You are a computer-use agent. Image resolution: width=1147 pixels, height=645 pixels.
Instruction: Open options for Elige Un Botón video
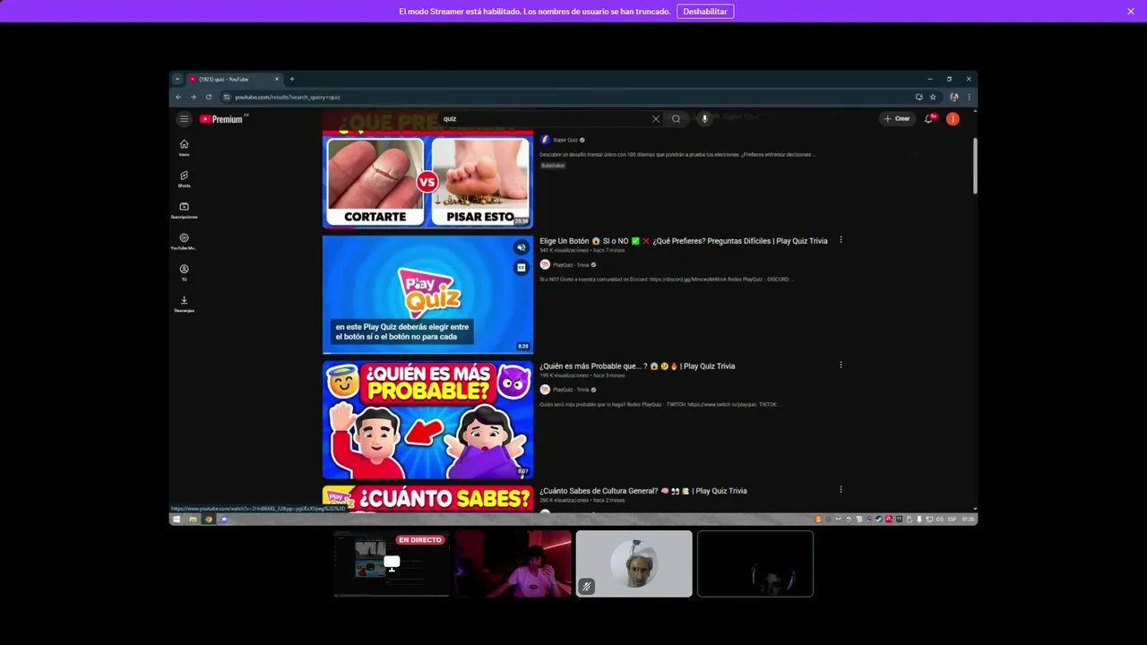point(841,240)
